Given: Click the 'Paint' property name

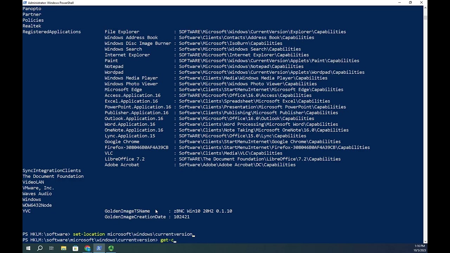Looking at the screenshot, I should (x=111, y=61).
